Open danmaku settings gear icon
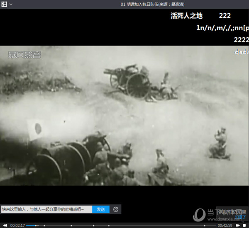 [x=116, y=209]
